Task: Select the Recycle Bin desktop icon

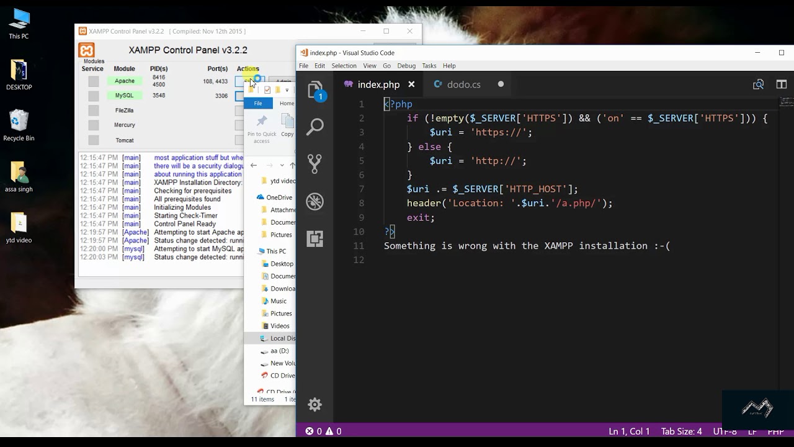Action: 19,127
